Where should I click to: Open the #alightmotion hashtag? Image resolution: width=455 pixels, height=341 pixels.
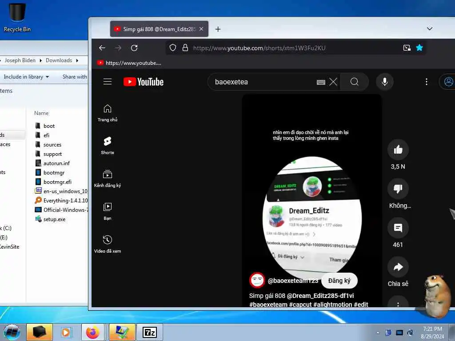pos(332,305)
